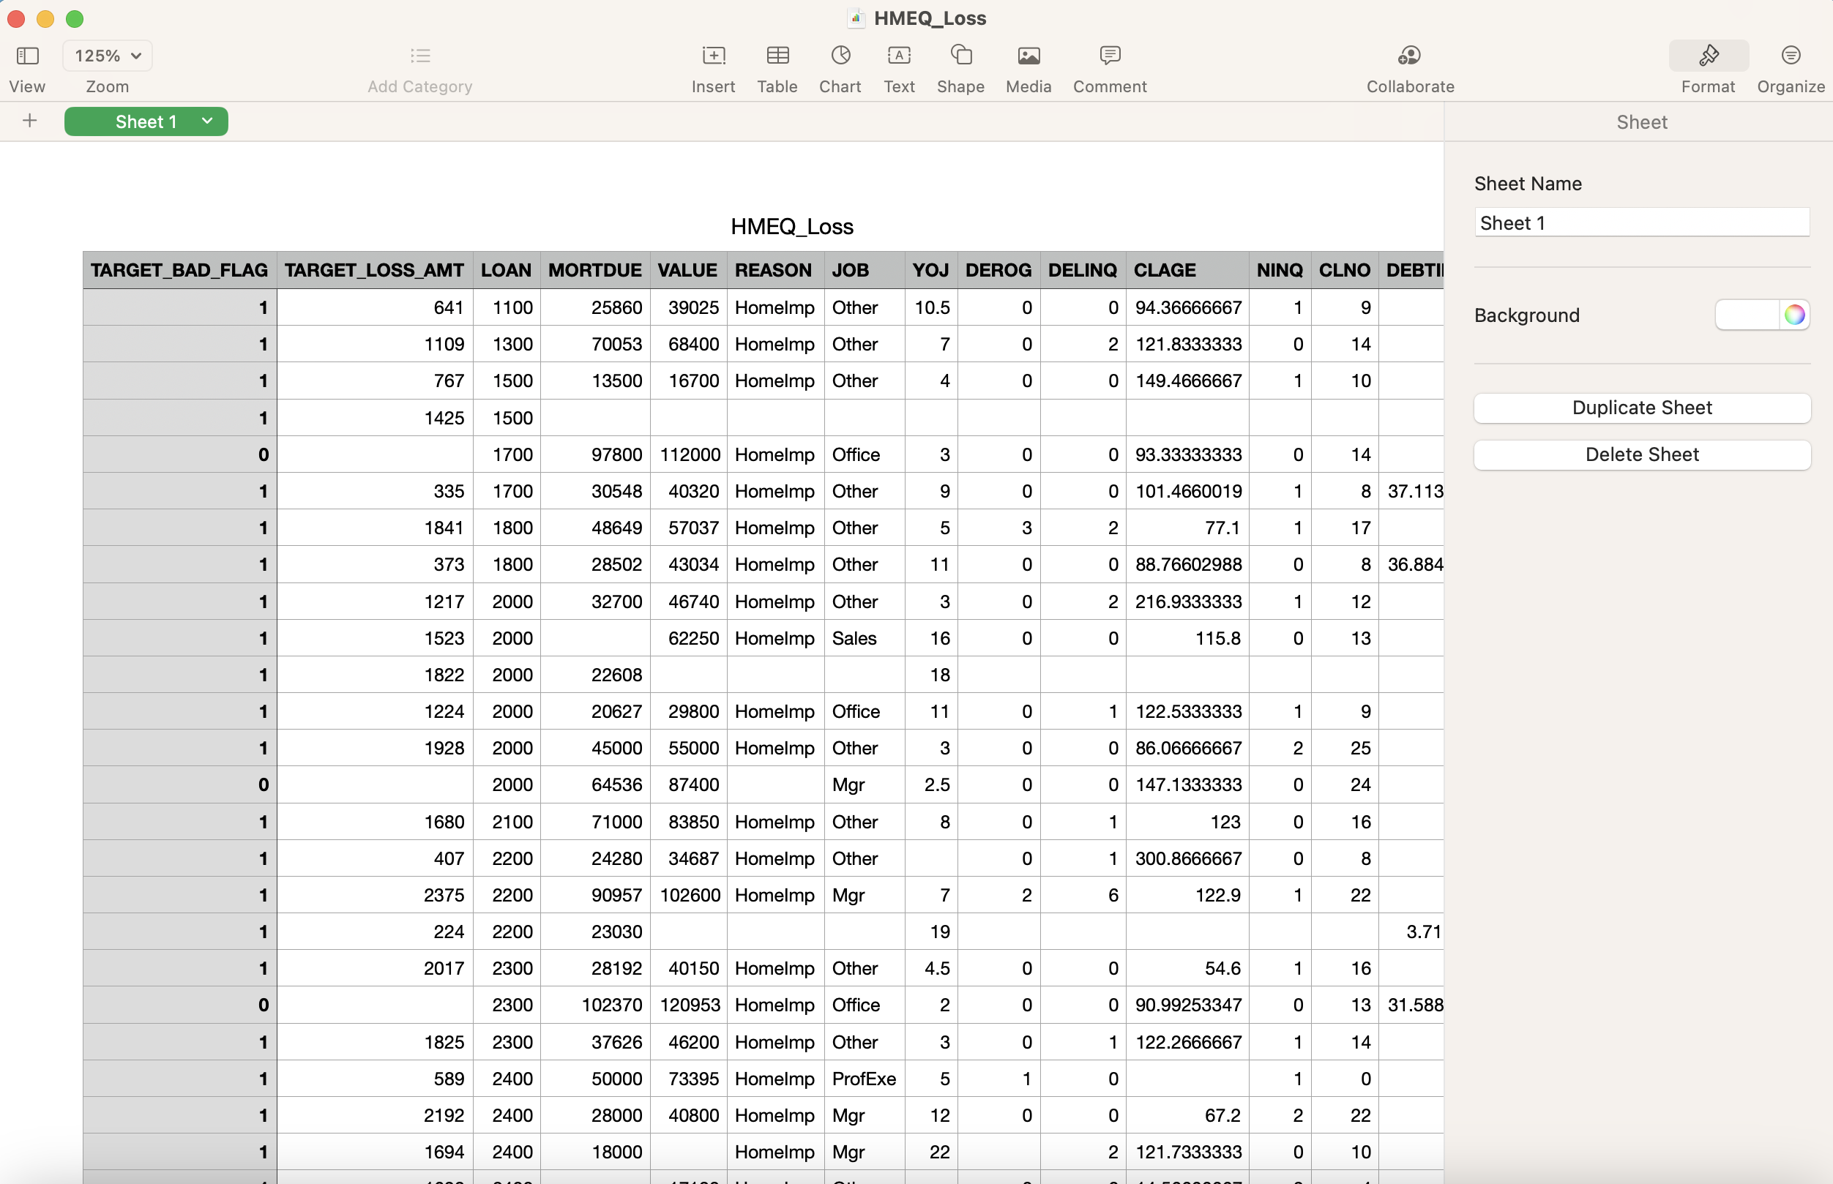
Task: Click the Insert toolbar icon
Action: click(x=713, y=56)
